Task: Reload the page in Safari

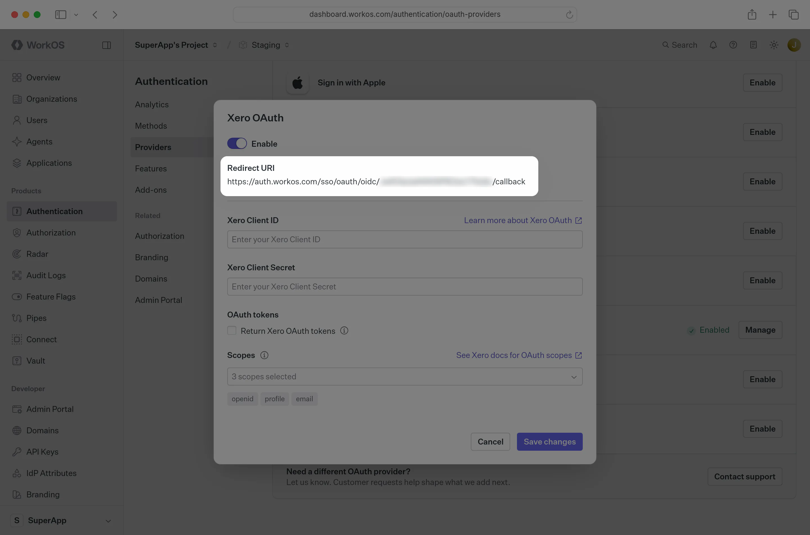Action: tap(569, 14)
